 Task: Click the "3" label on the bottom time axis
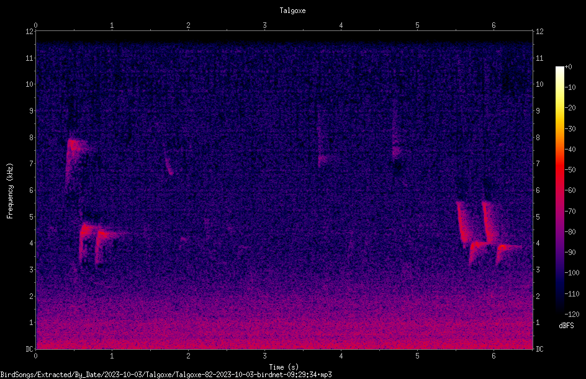(264, 356)
